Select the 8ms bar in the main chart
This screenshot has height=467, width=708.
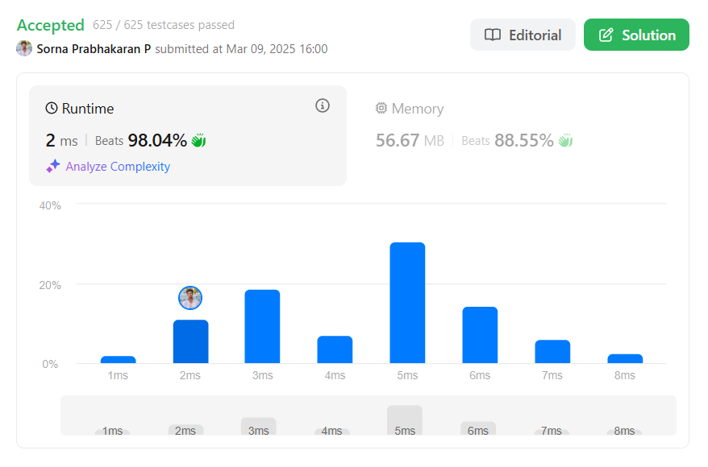[x=625, y=358]
